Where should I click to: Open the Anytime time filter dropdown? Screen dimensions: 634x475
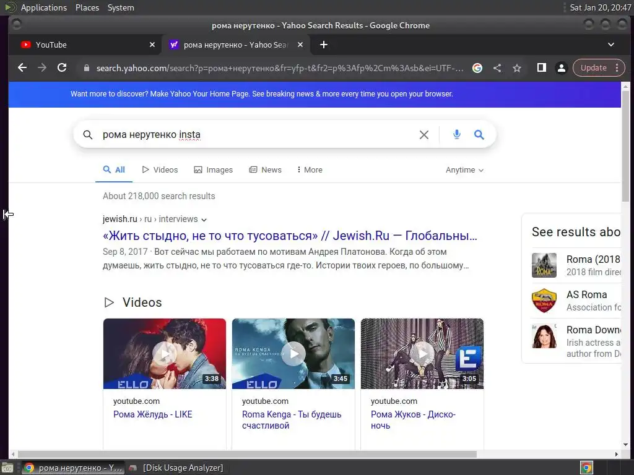pyautogui.click(x=464, y=170)
